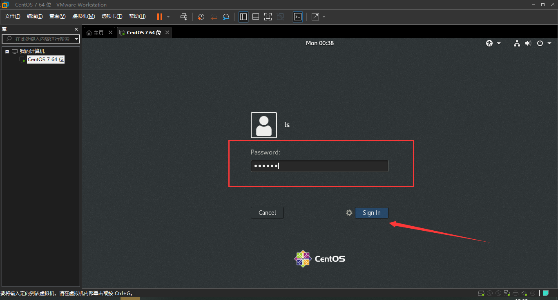Open the snapshot manager
558x300 pixels.
pyautogui.click(x=226, y=17)
